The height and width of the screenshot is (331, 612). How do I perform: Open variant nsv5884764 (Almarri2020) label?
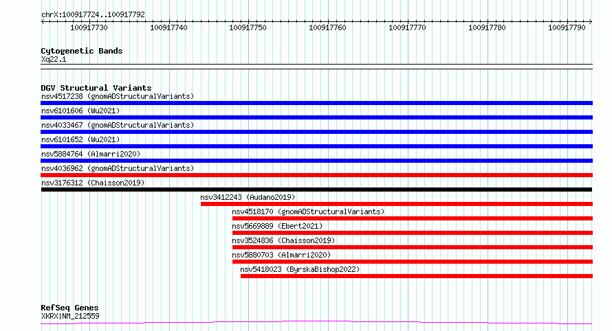coord(91,154)
